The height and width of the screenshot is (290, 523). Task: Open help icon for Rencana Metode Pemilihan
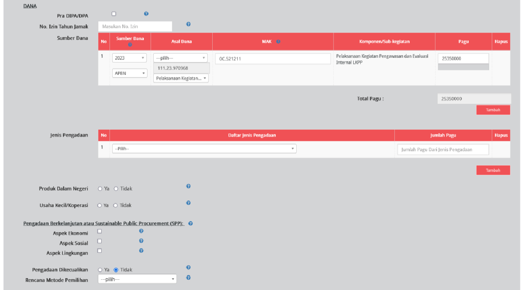pyautogui.click(x=188, y=278)
